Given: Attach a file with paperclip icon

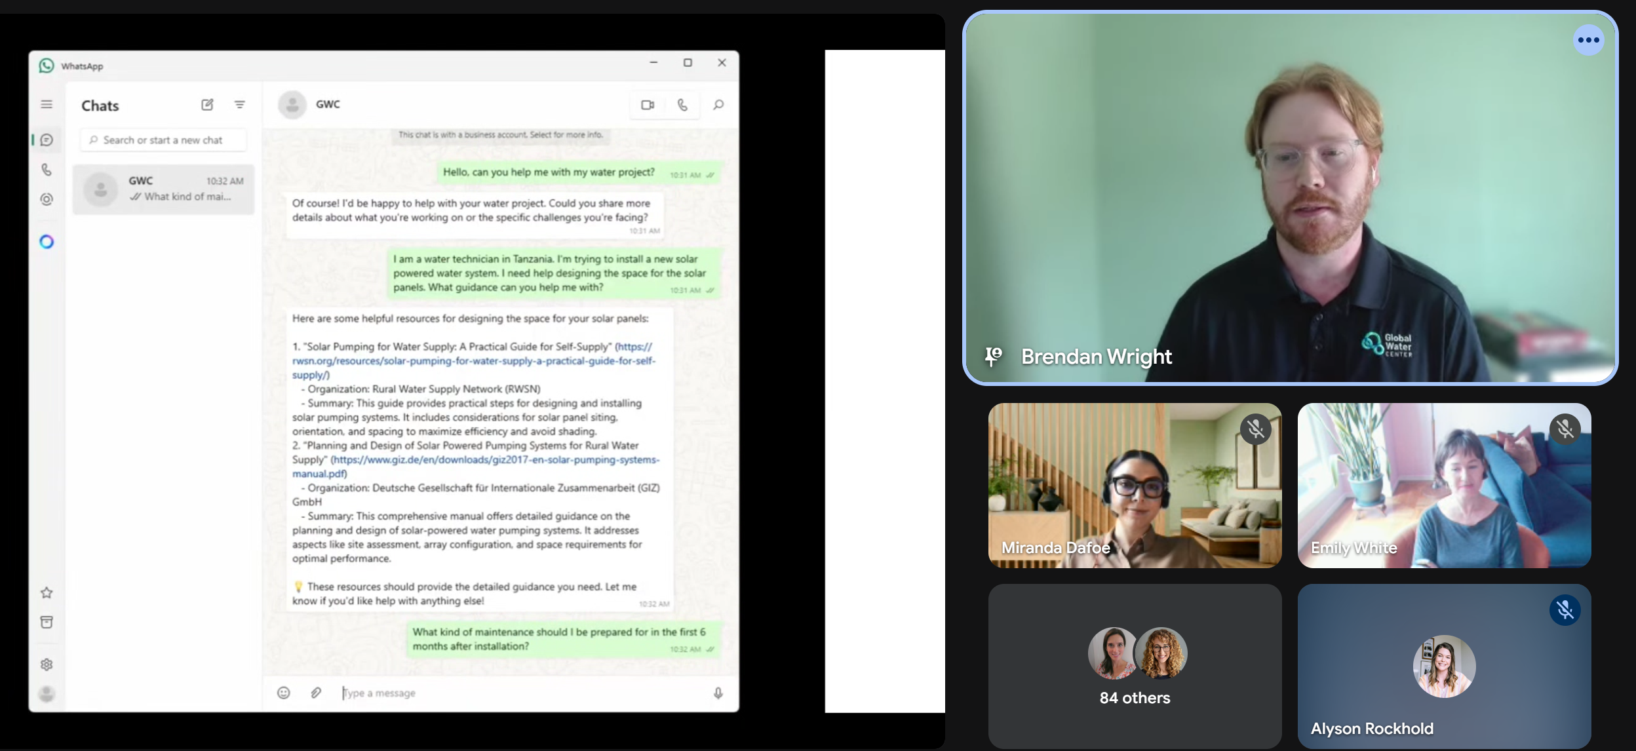Looking at the screenshot, I should [316, 693].
